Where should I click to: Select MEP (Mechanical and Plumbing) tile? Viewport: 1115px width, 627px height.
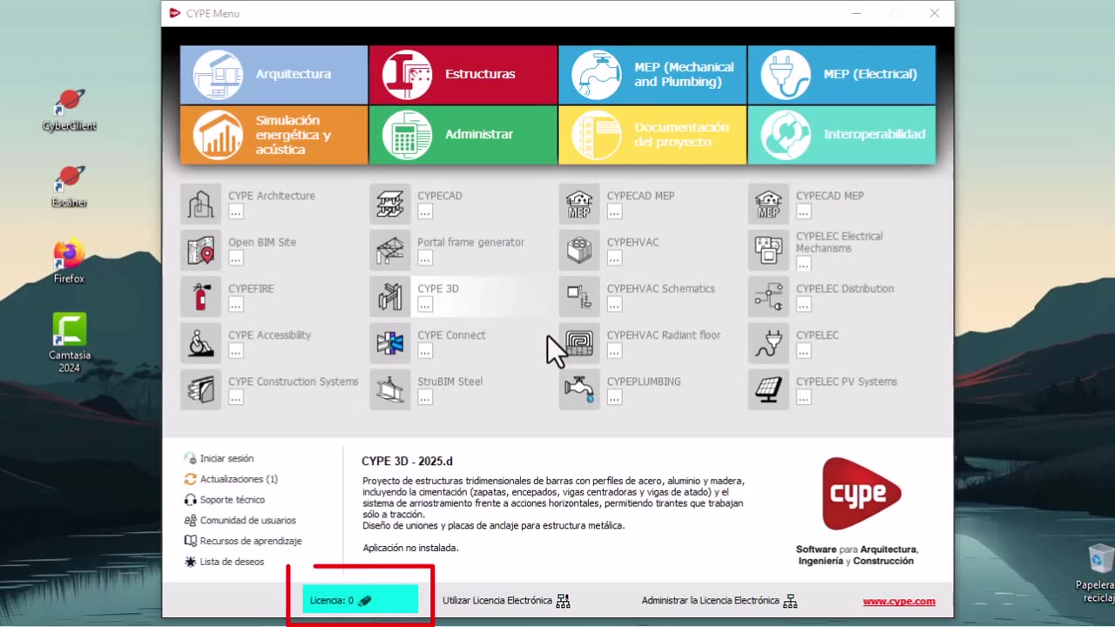pos(652,75)
